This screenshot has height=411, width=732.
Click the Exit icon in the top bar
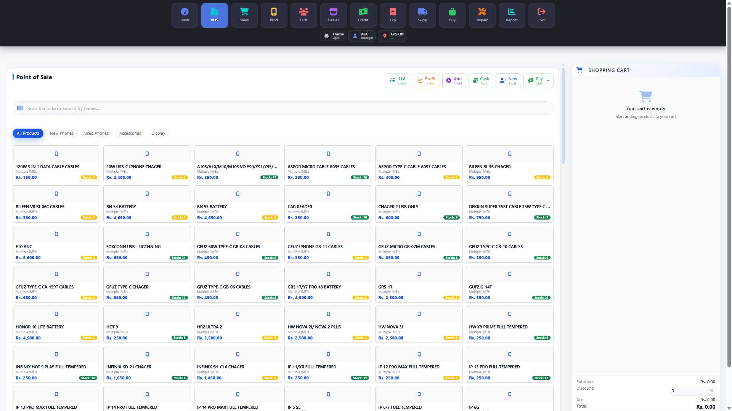pos(541,15)
